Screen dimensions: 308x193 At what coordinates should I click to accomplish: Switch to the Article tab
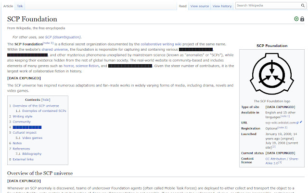click(8, 6)
